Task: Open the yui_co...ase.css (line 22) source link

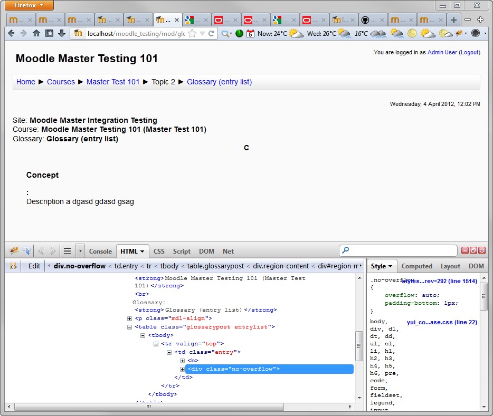Action: (x=442, y=322)
